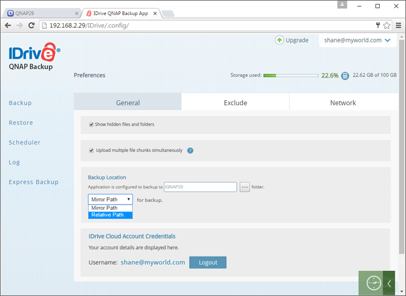Switch to the General tab
The width and height of the screenshot is (406, 296).
point(127,103)
